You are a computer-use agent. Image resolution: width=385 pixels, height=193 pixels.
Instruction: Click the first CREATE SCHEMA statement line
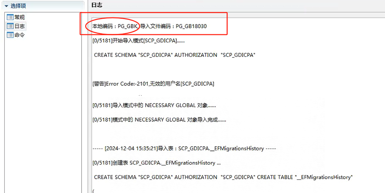[x=174, y=55]
